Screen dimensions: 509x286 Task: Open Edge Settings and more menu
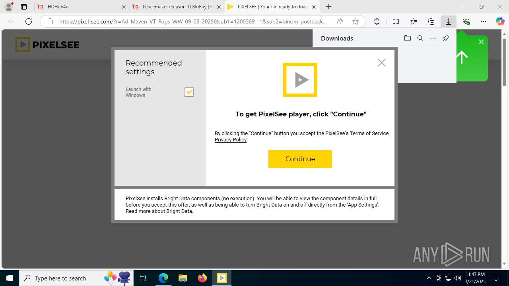[483, 21]
